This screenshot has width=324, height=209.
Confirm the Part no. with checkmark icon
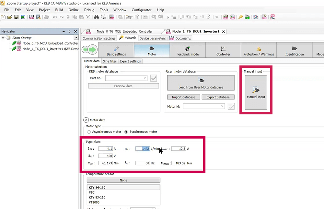coord(154,78)
